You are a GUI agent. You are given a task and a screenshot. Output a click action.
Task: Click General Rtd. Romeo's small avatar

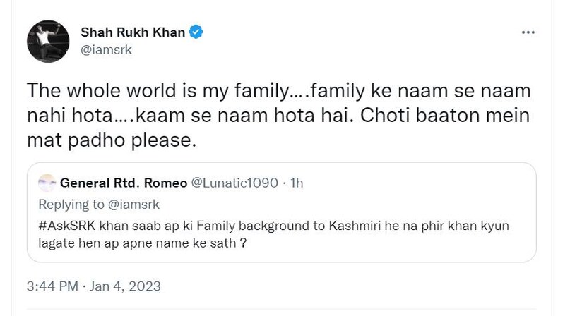point(47,183)
